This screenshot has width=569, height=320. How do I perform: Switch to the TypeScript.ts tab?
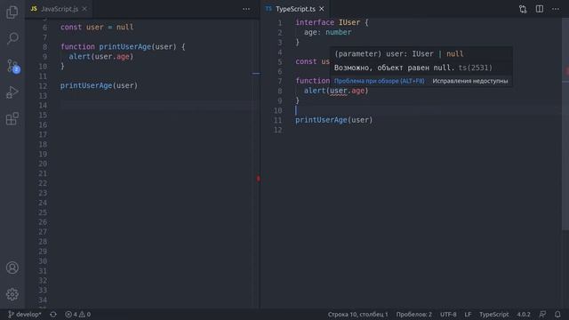295,9
